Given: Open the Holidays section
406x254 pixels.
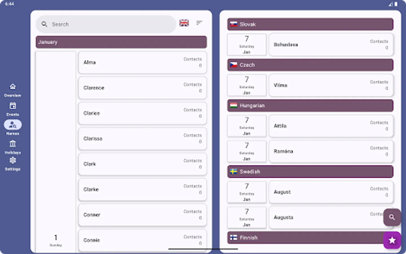Looking at the screenshot, I should point(13,147).
